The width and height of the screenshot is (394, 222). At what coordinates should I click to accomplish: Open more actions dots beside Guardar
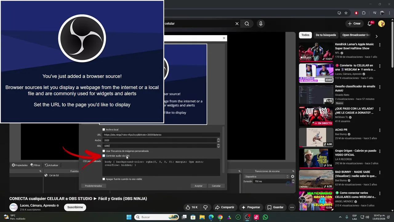292,207
